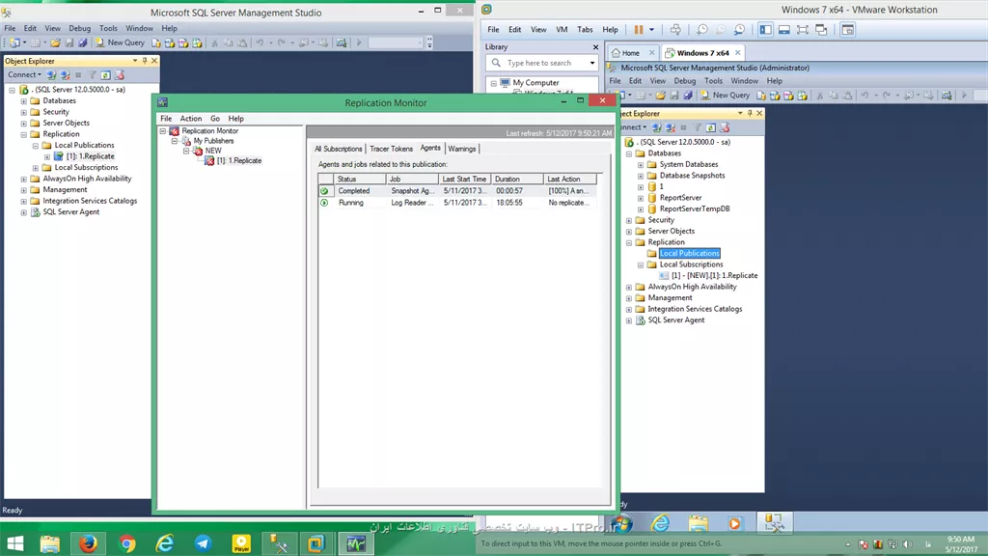Switch to Tracer Tokens tab

click(x=391, y=149)
